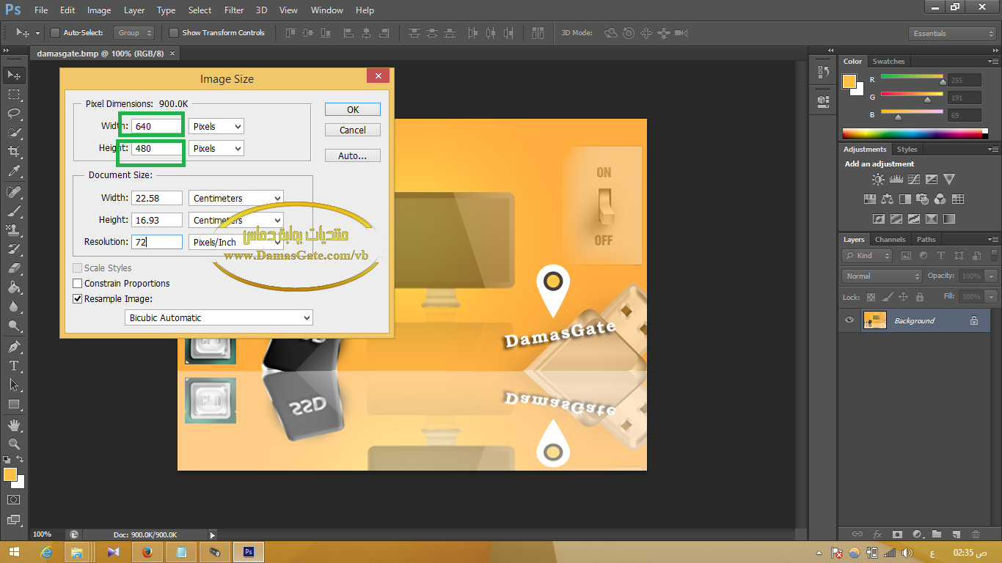Click the delete layer trash icon
Image resolution: width=1002 pixels, height=563 pixels.
point(976,534)
